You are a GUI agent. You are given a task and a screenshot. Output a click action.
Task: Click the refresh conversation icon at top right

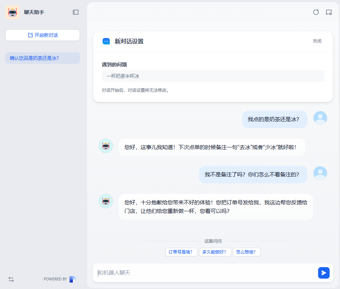point(316,12)
